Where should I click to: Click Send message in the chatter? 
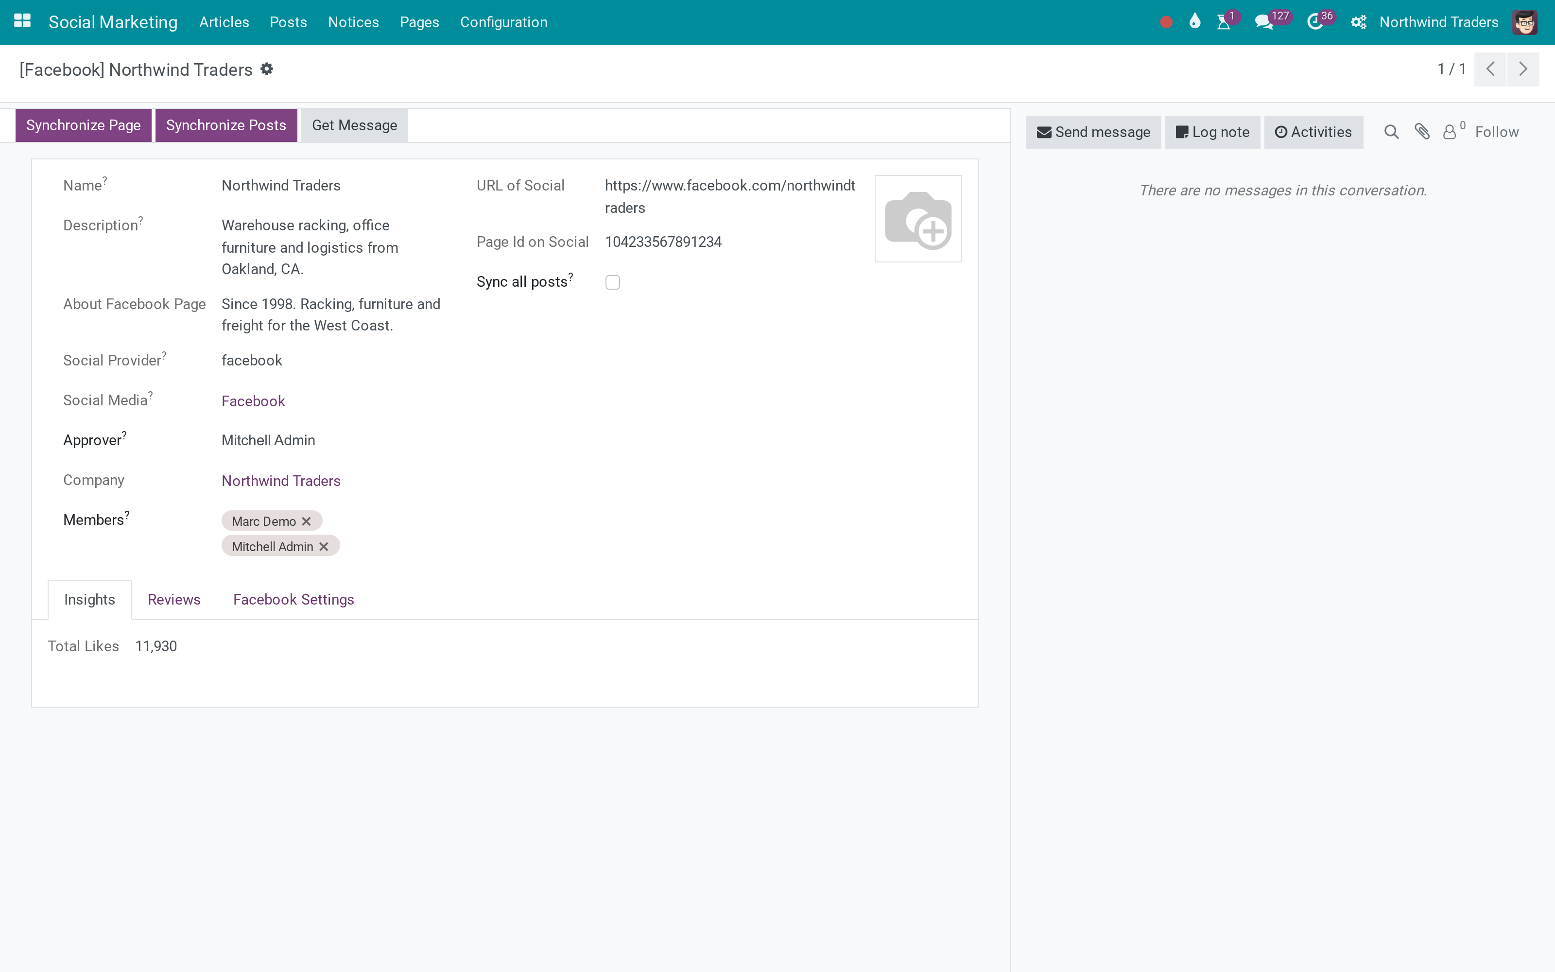tap(1094, 132)
